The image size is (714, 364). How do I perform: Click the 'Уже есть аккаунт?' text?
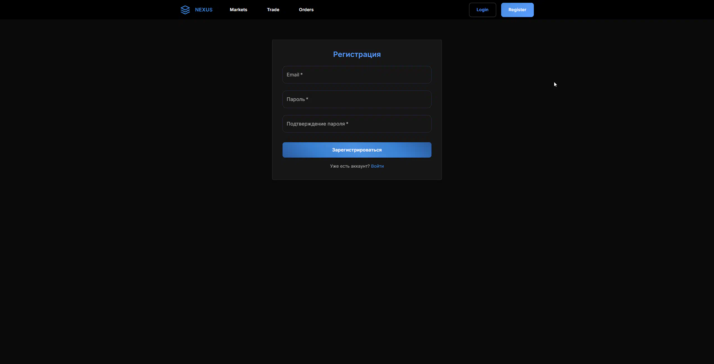[x=349, y=166]
